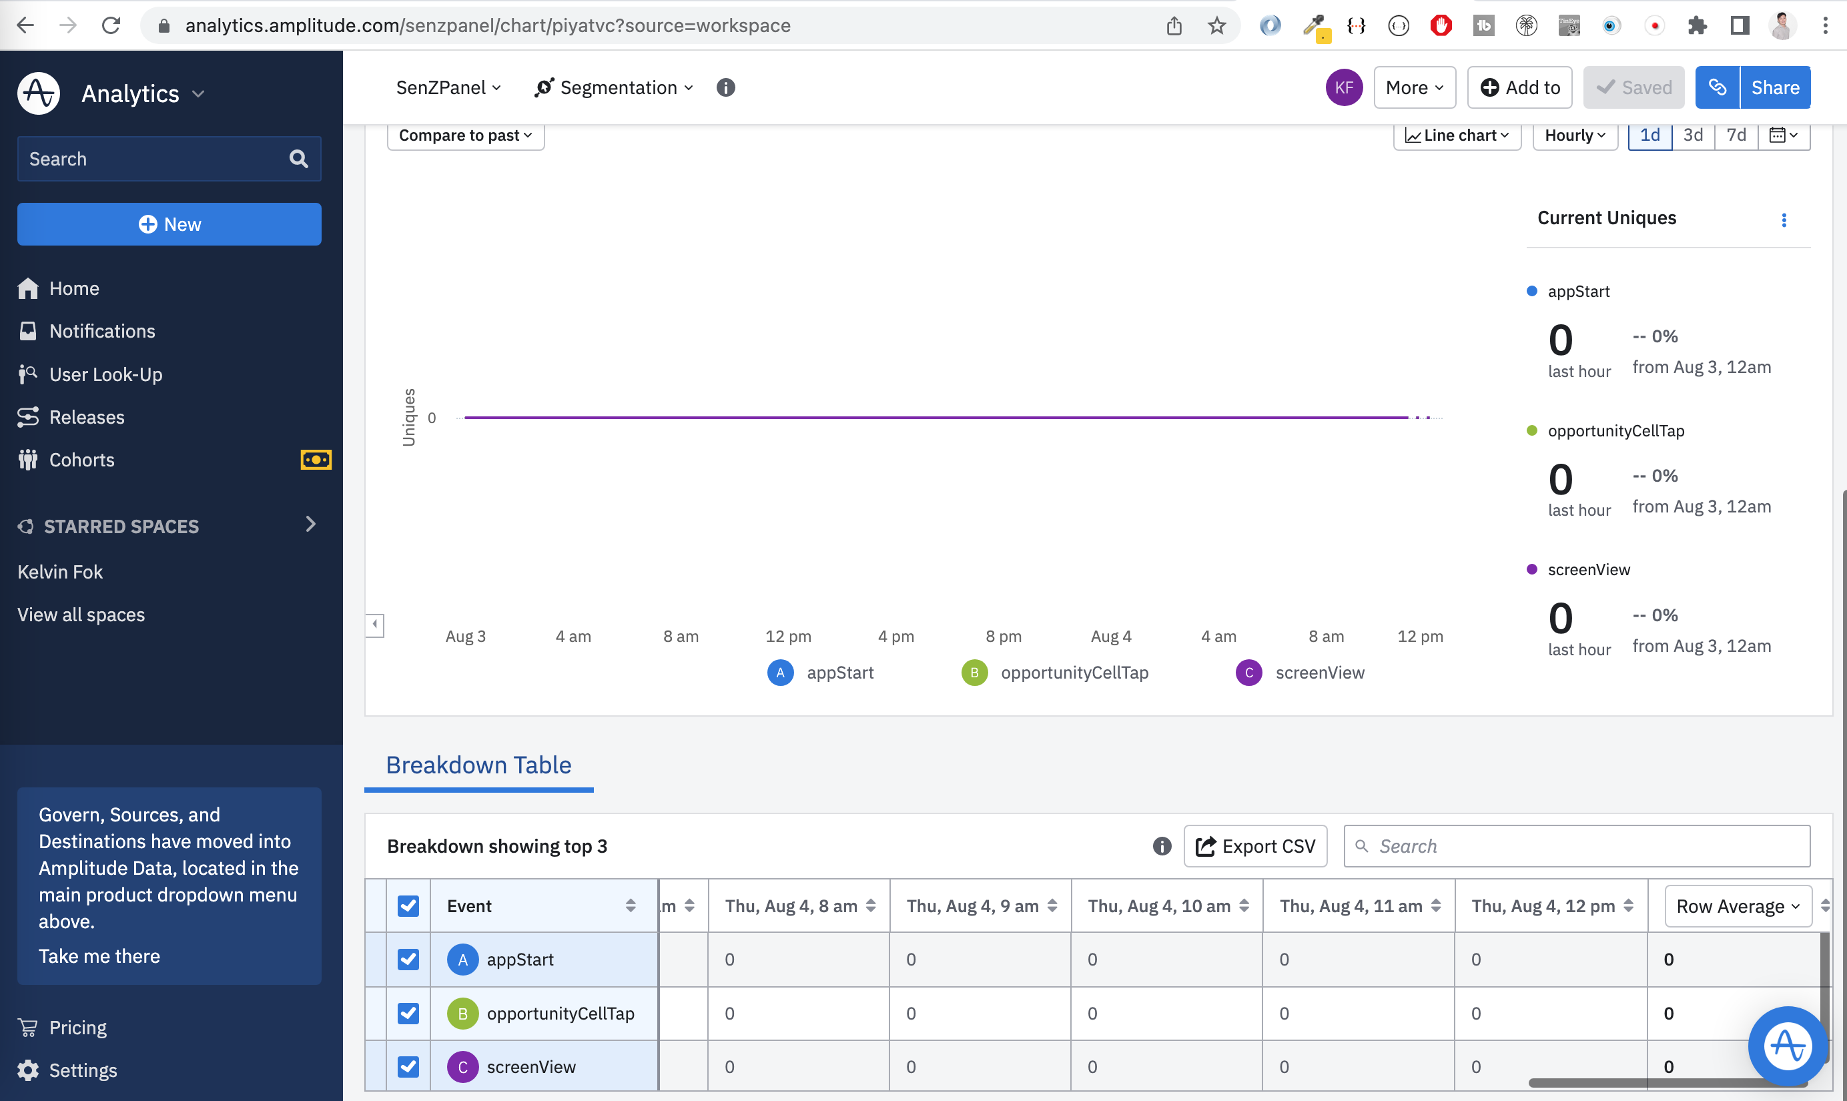Click the Amplitude logo icon in sidebar

click(39, 93)
